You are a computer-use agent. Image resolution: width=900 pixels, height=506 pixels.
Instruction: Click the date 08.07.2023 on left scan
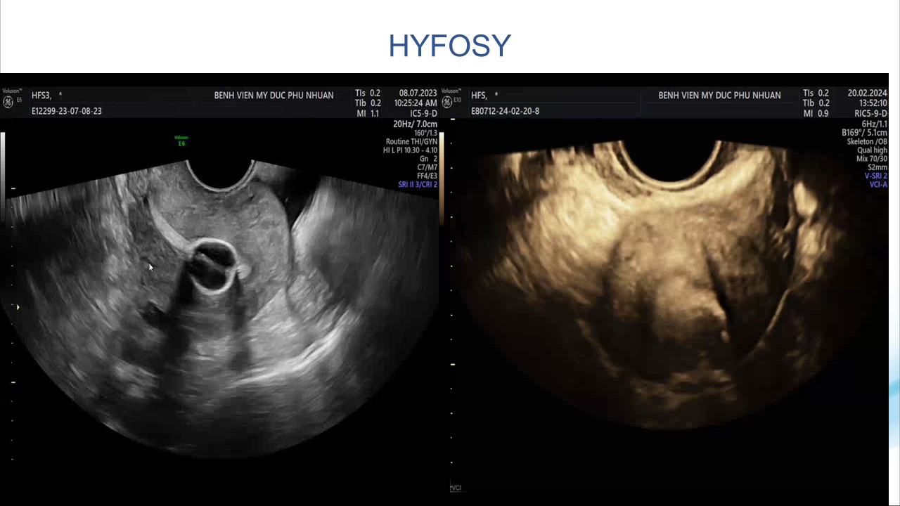pyautogui.click(x=418, y=93)
